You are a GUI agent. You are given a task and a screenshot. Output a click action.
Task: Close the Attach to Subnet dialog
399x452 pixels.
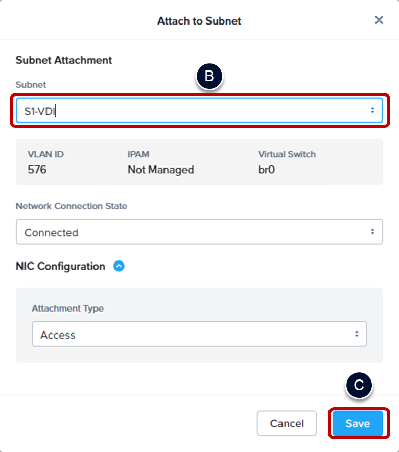(379, 20)
